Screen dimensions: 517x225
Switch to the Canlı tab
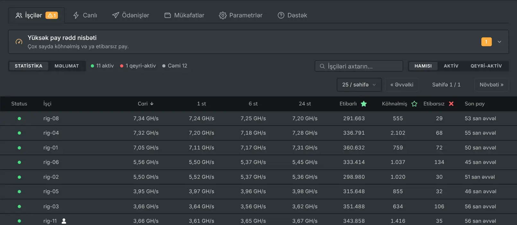coord(85,15)
